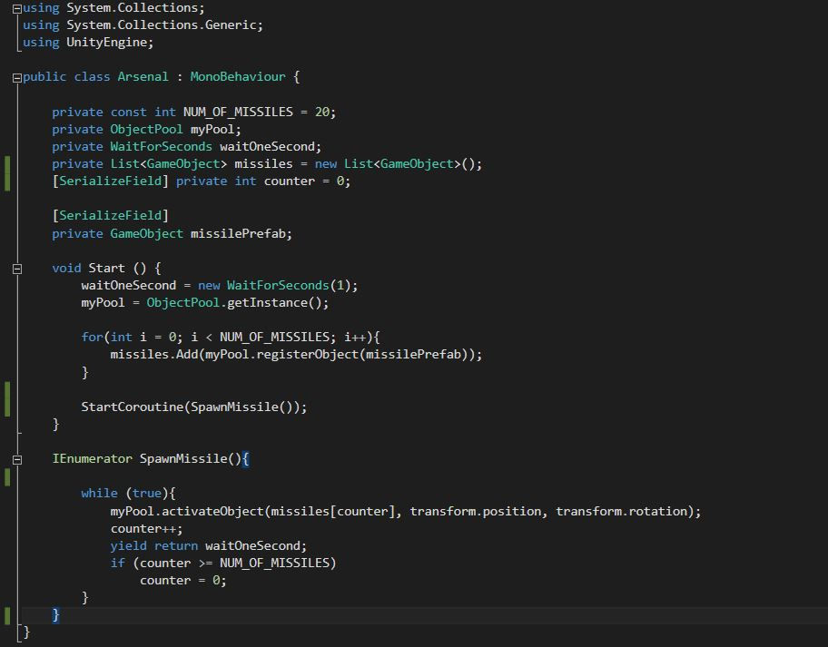Screen dimensions: 828x647
Task: Click the 'missilePrefab' field name declaration
Action: click(238, 233)
